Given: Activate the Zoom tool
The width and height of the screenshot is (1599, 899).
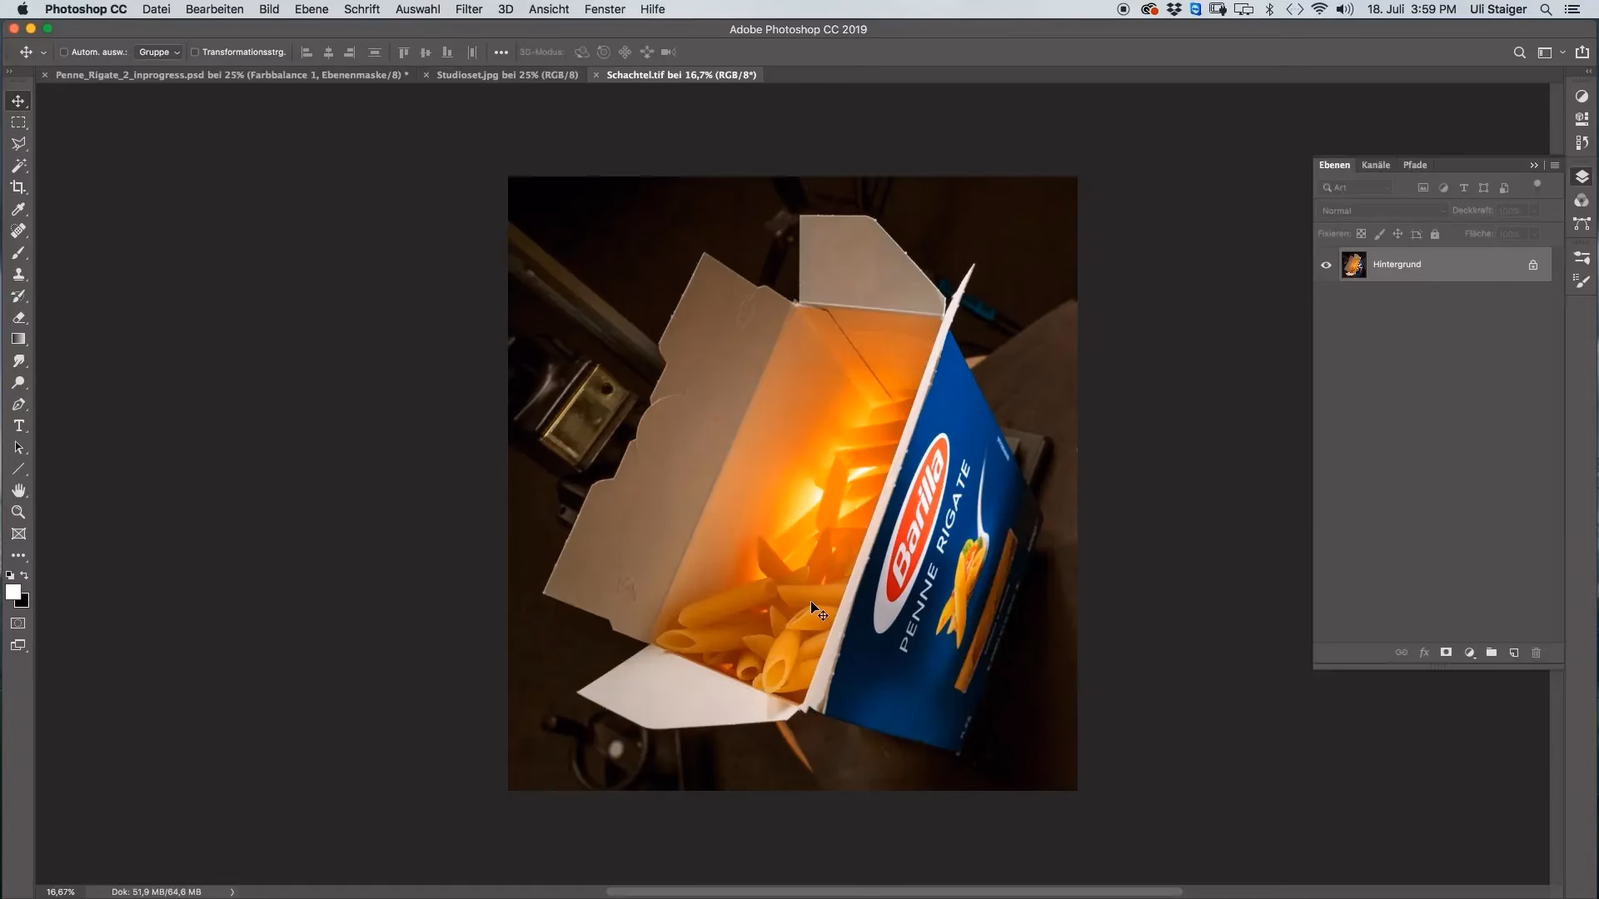Looking at the screenshot, I should tap(18, 512).
